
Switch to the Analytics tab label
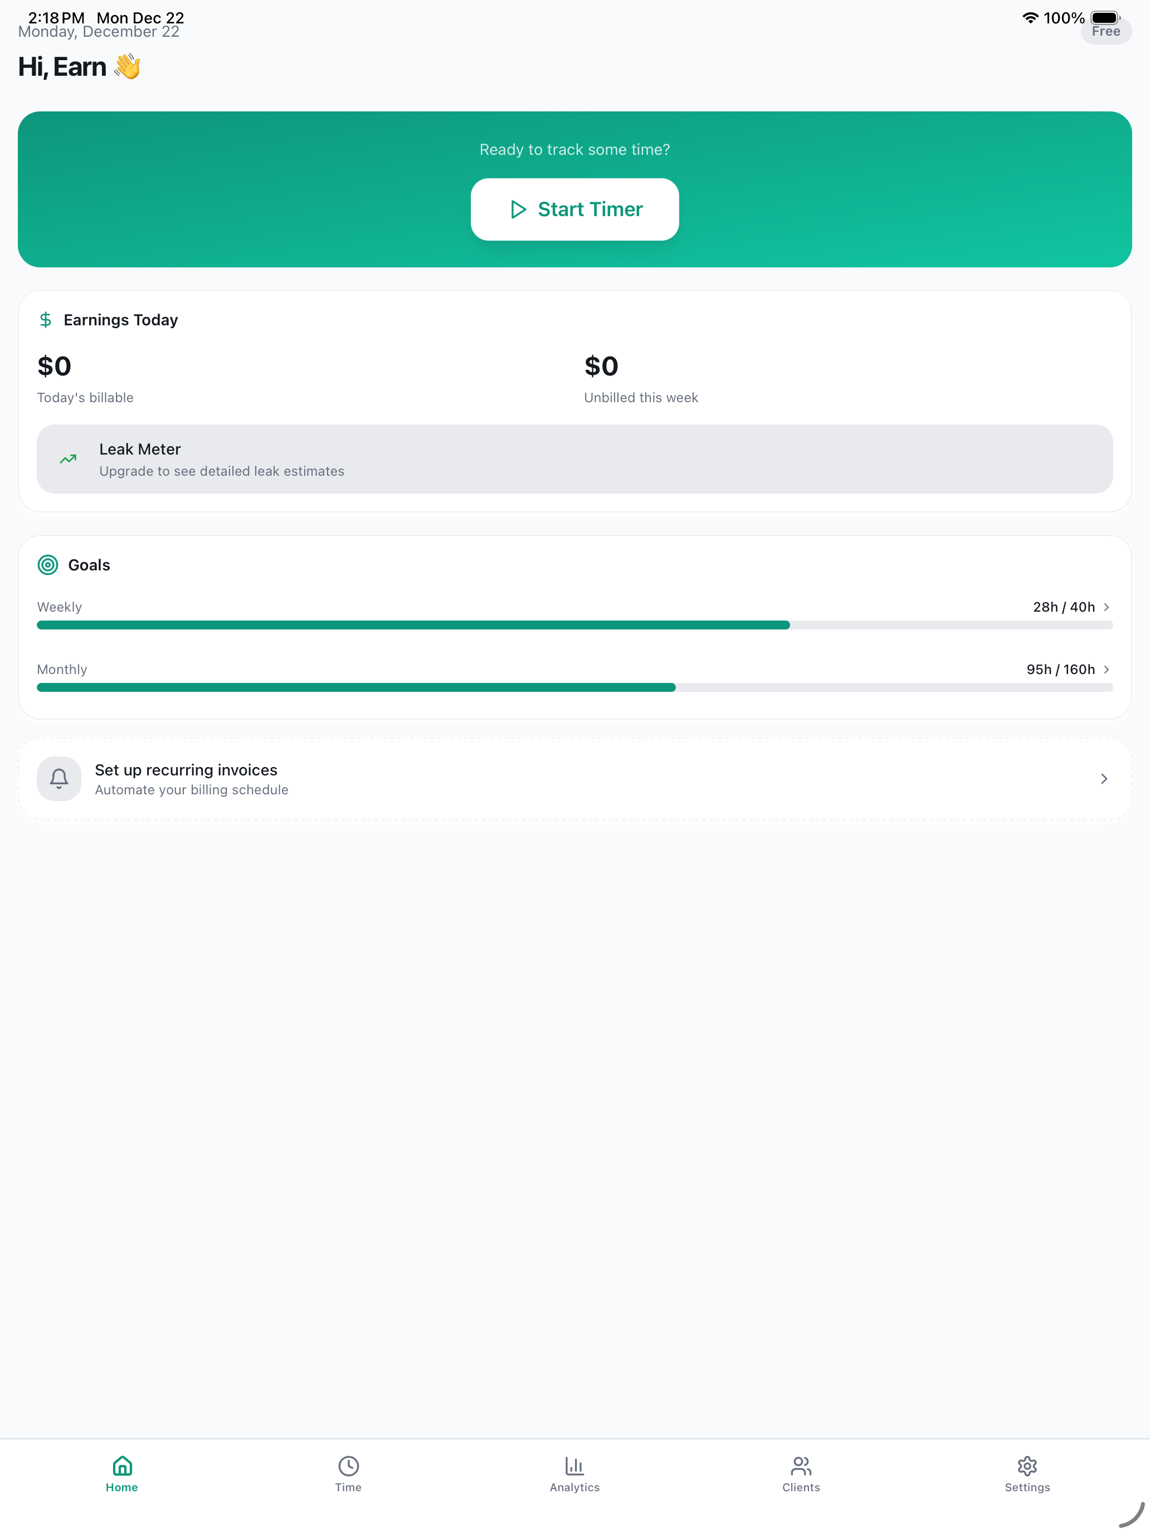574,1487
